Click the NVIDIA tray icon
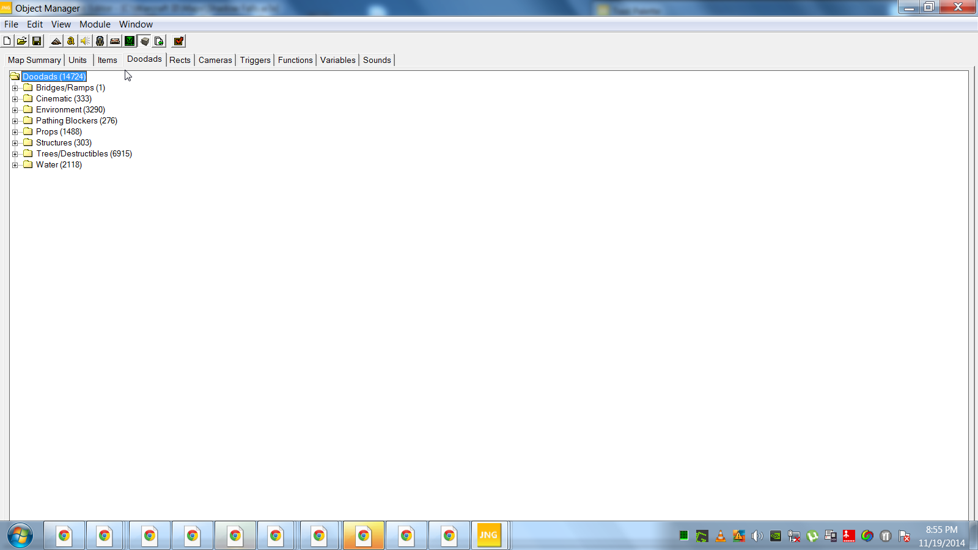This screenshot has width=978, height=550. pos(776,536)
